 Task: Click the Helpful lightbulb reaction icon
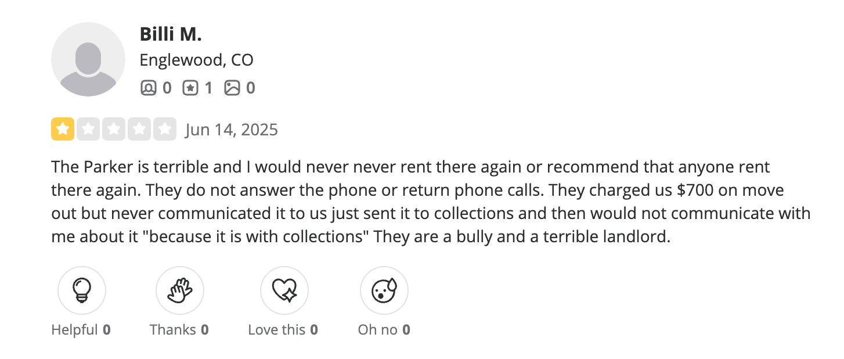click(x=81, y=290)
